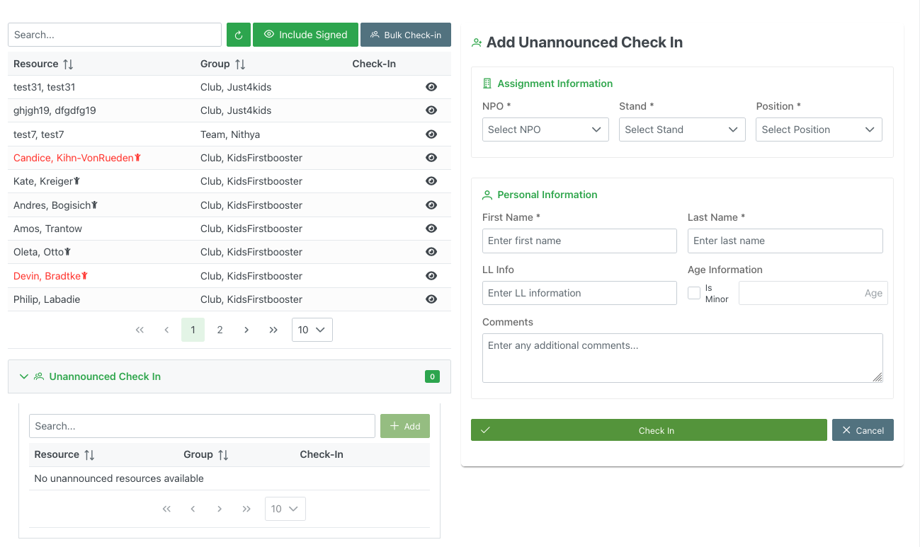Sort the top table by Group column

[x=240, y=64]
